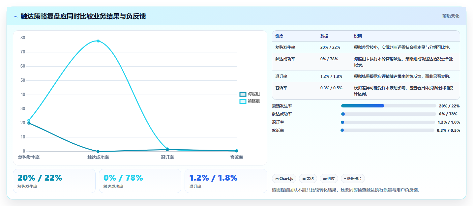The image size is (473, 206).
Task: Click the footer note starting 该图提醒团队
Action: tap(346, 190)
